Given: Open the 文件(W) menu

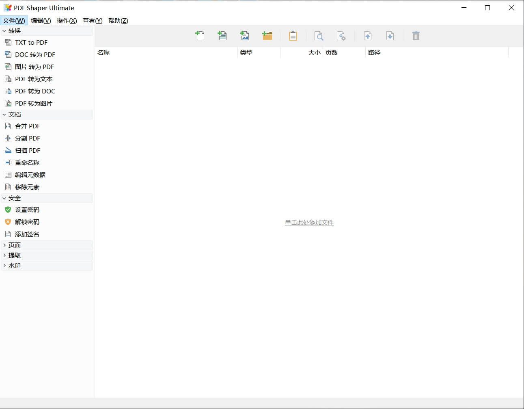Looking at the screenshot, I should point(14,21).
